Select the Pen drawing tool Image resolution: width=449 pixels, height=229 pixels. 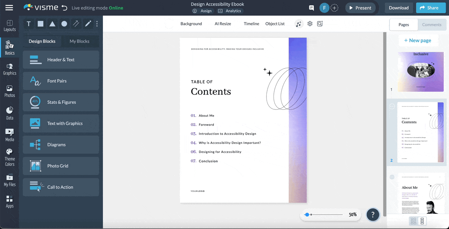pos(88,24)
